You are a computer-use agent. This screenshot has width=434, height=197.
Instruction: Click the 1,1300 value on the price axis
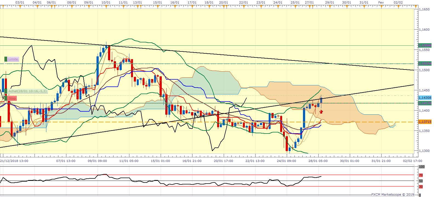point(425,151)
